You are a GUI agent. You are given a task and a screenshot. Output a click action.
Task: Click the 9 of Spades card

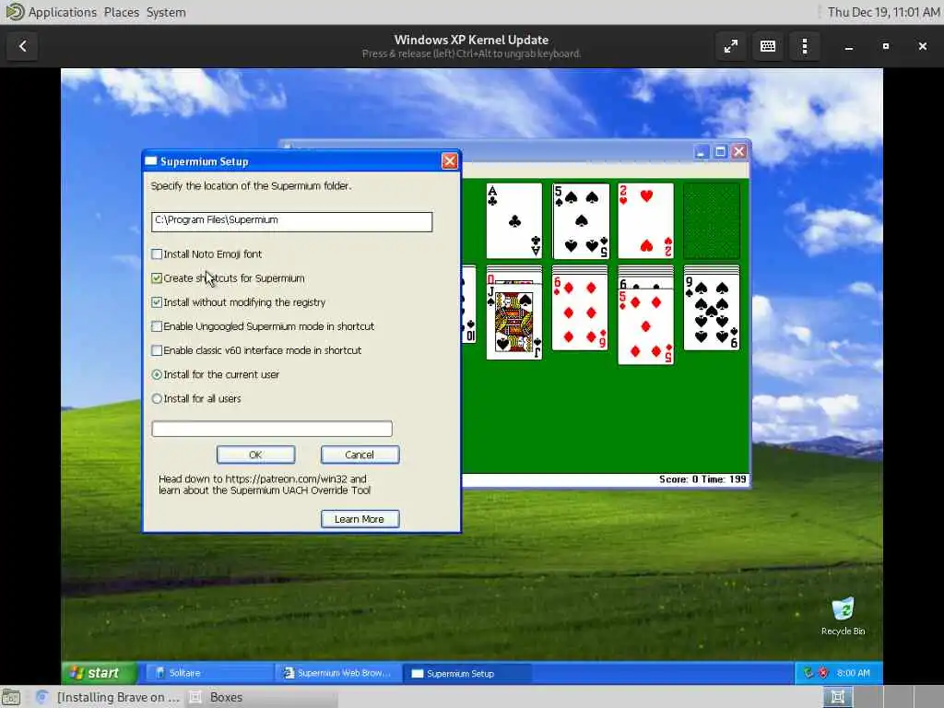click(712, 313)
